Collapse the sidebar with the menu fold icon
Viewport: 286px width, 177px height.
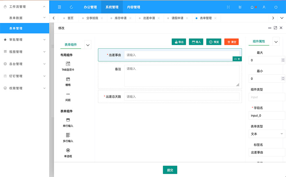click(59, 7)
